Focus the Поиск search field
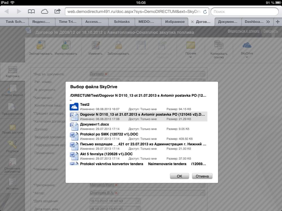This screenshot has height=211, width=282. click(x=244, y=12)
